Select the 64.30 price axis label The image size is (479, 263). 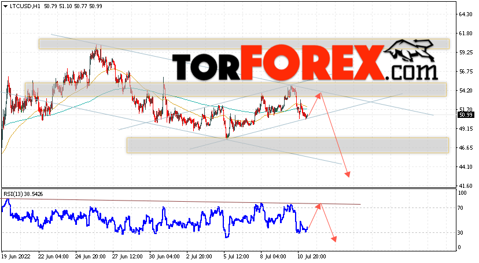(x=466, y=14)
